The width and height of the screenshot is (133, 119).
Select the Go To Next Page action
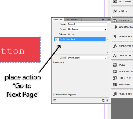(x=80, y=39)
